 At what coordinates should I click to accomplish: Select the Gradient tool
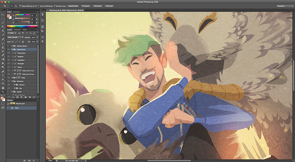(3, 59)
